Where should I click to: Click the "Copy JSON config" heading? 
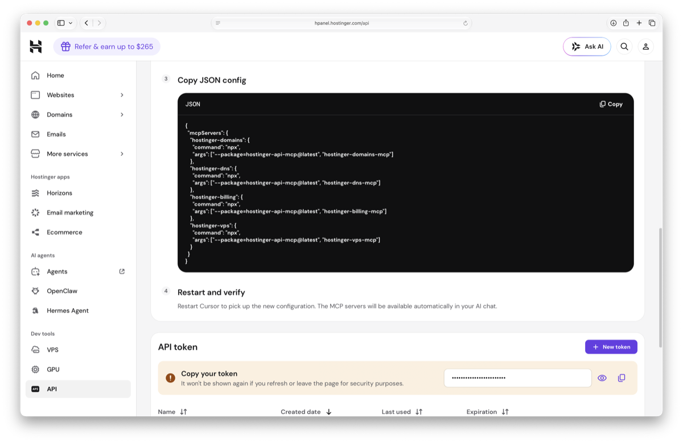[212, 80]
